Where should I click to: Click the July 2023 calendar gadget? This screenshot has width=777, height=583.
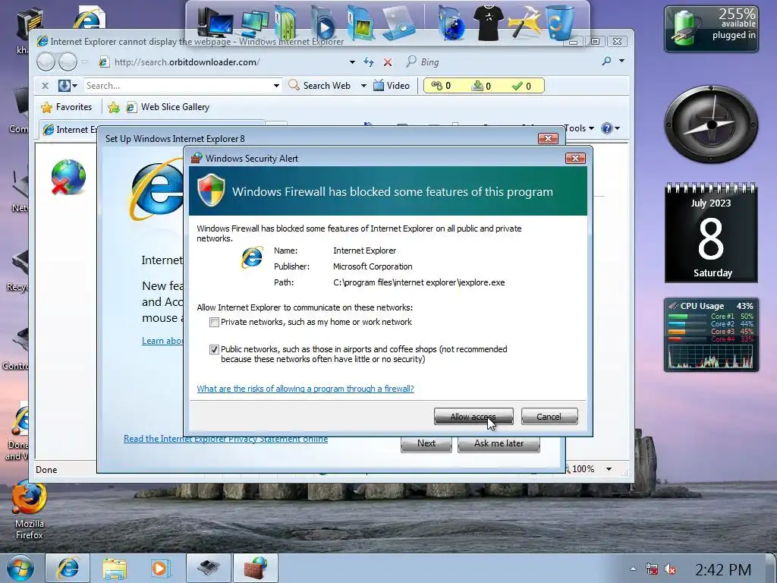pyautogui.click(x=710, y=233)
